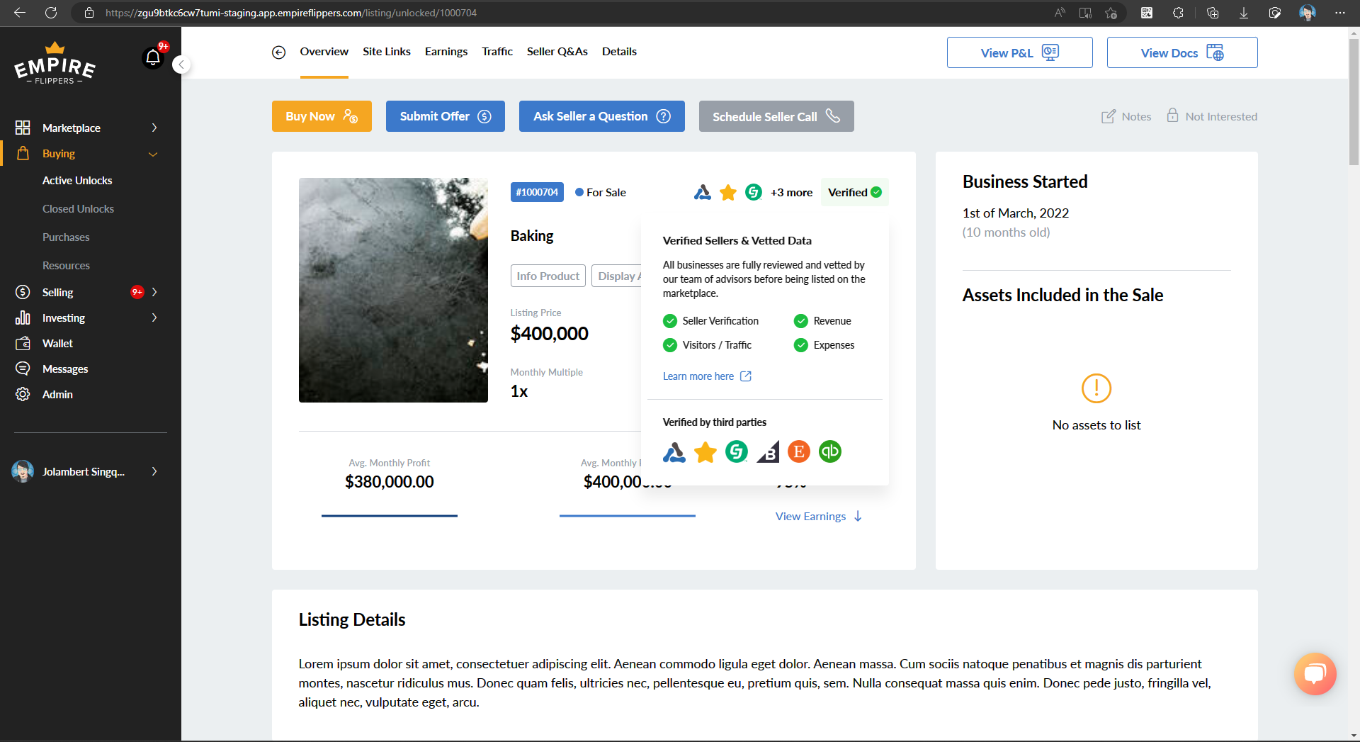Click the BigCommerce icon in verified parties
Image resolution: width=1360 pixels, height=742 pixels.
(x=768, y=451)
